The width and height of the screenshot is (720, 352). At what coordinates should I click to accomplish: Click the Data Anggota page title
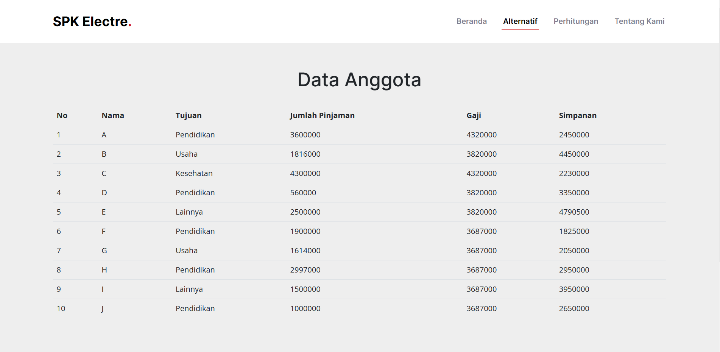click(359, 79)
